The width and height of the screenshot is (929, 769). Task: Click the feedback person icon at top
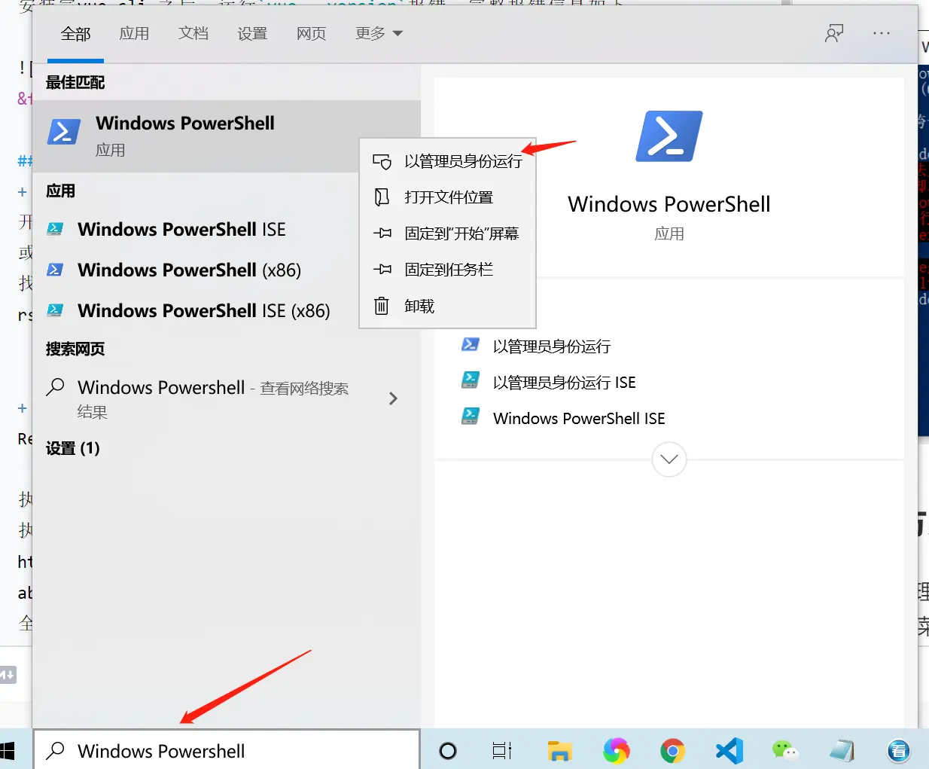click(x=834, y=33)
